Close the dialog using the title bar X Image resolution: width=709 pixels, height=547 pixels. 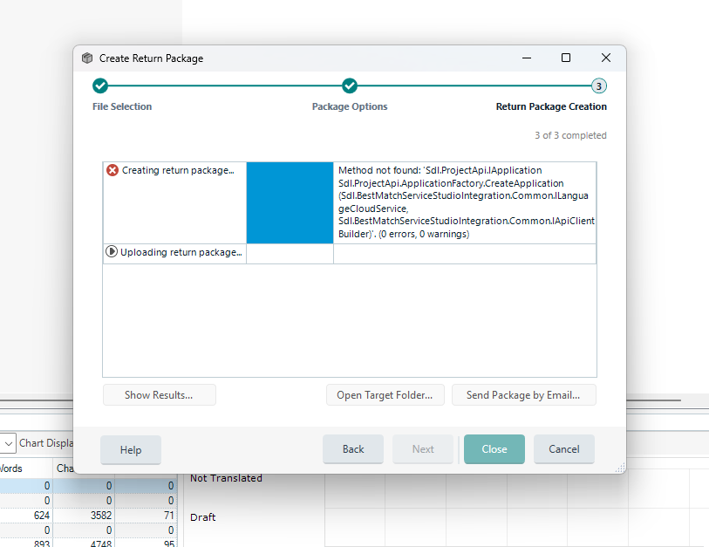tap(606, 58)
